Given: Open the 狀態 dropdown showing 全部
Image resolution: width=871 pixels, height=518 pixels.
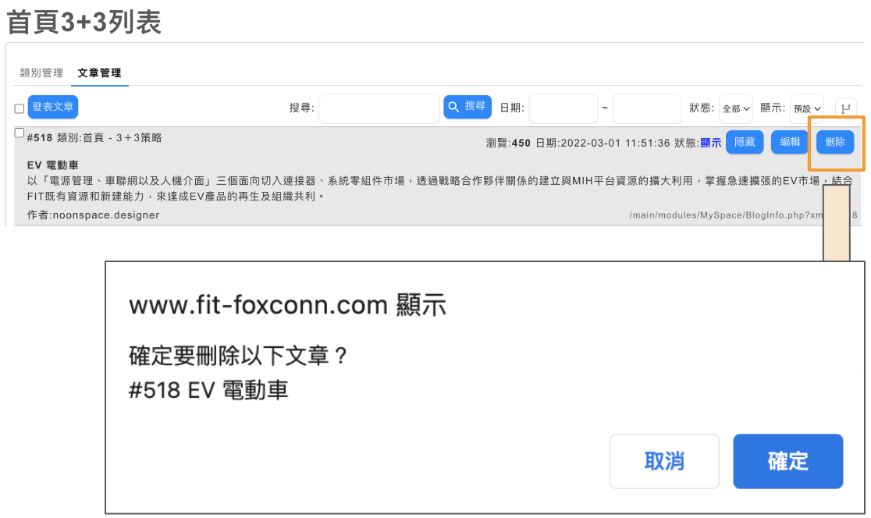Looking at the screenshot, I should coord(735,108).
